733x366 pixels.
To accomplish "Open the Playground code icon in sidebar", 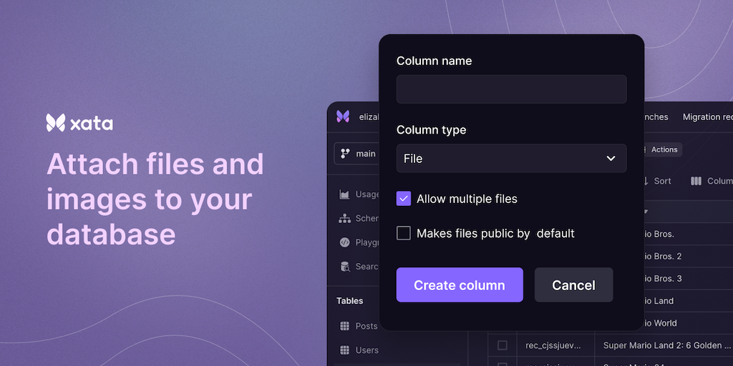I will point(344,242).
